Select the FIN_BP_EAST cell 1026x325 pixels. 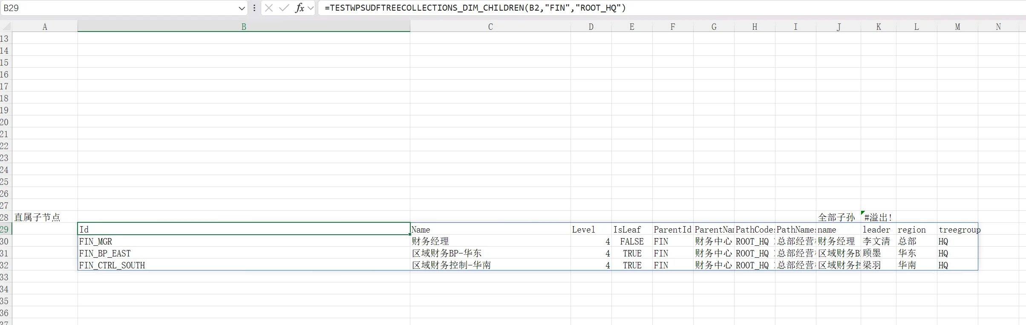click(244, 253)
